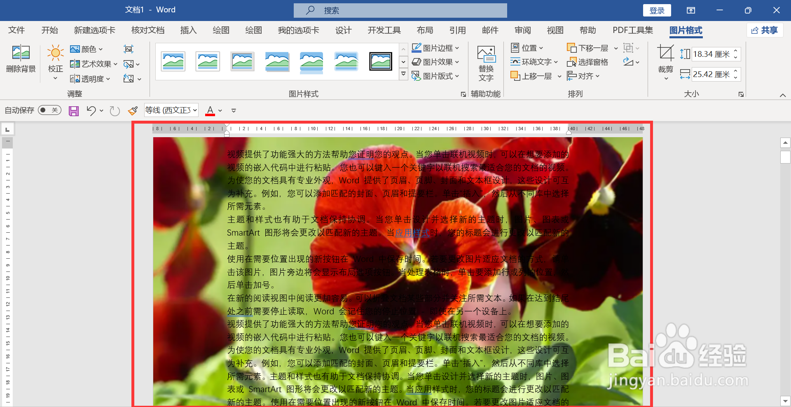Image resolution: width=791 pixels, height=407 pixels.
Task: Expand the Picture Effects (图片效果) dropdown
Action: pos(457,62)
